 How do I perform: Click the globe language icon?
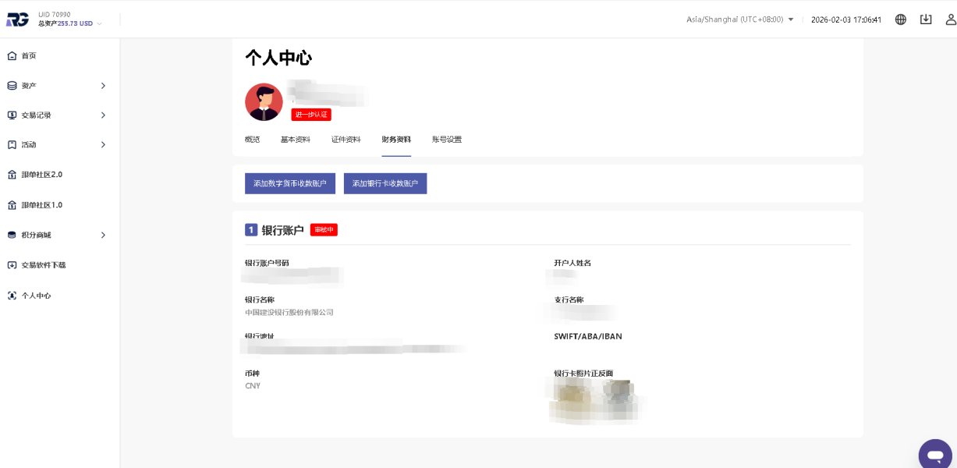(901, 19)
